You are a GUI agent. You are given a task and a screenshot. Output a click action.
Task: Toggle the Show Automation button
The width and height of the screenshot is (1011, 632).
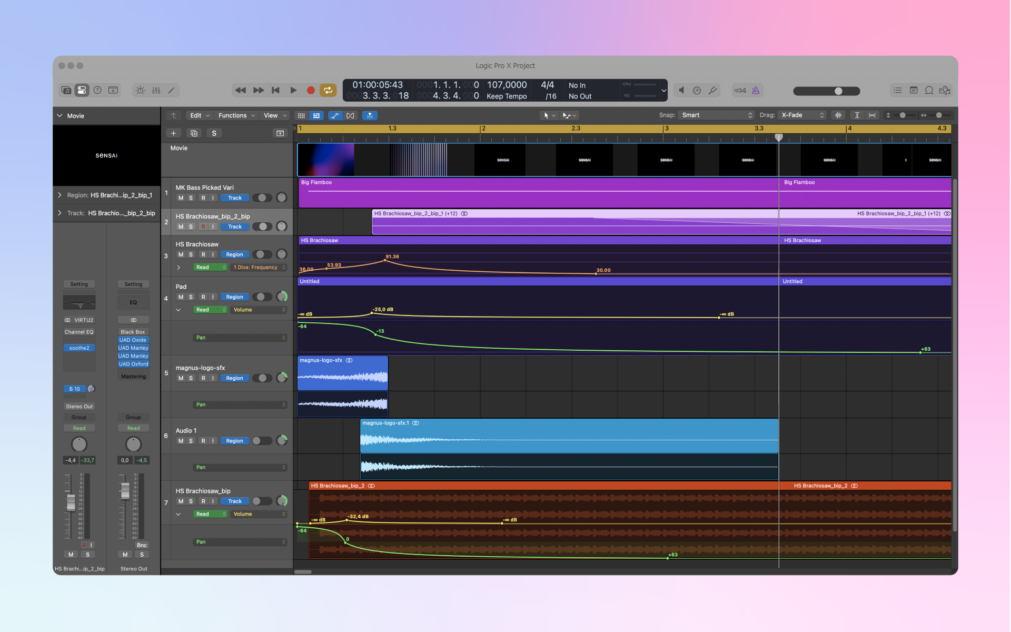tap(335, 115)
